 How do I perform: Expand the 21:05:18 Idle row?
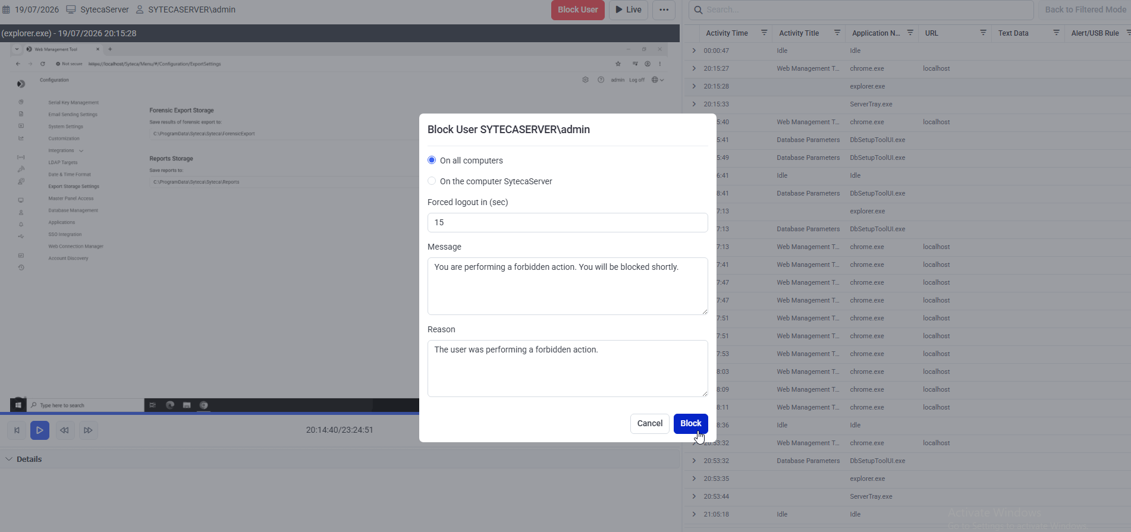coord(693,514)
